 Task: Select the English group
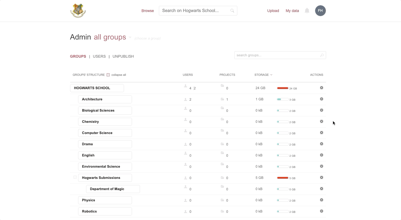point(105,155)
